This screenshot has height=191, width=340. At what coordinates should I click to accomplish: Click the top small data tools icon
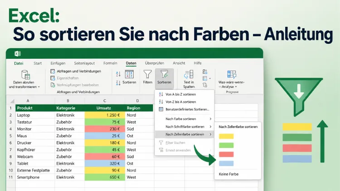point(205,72)
